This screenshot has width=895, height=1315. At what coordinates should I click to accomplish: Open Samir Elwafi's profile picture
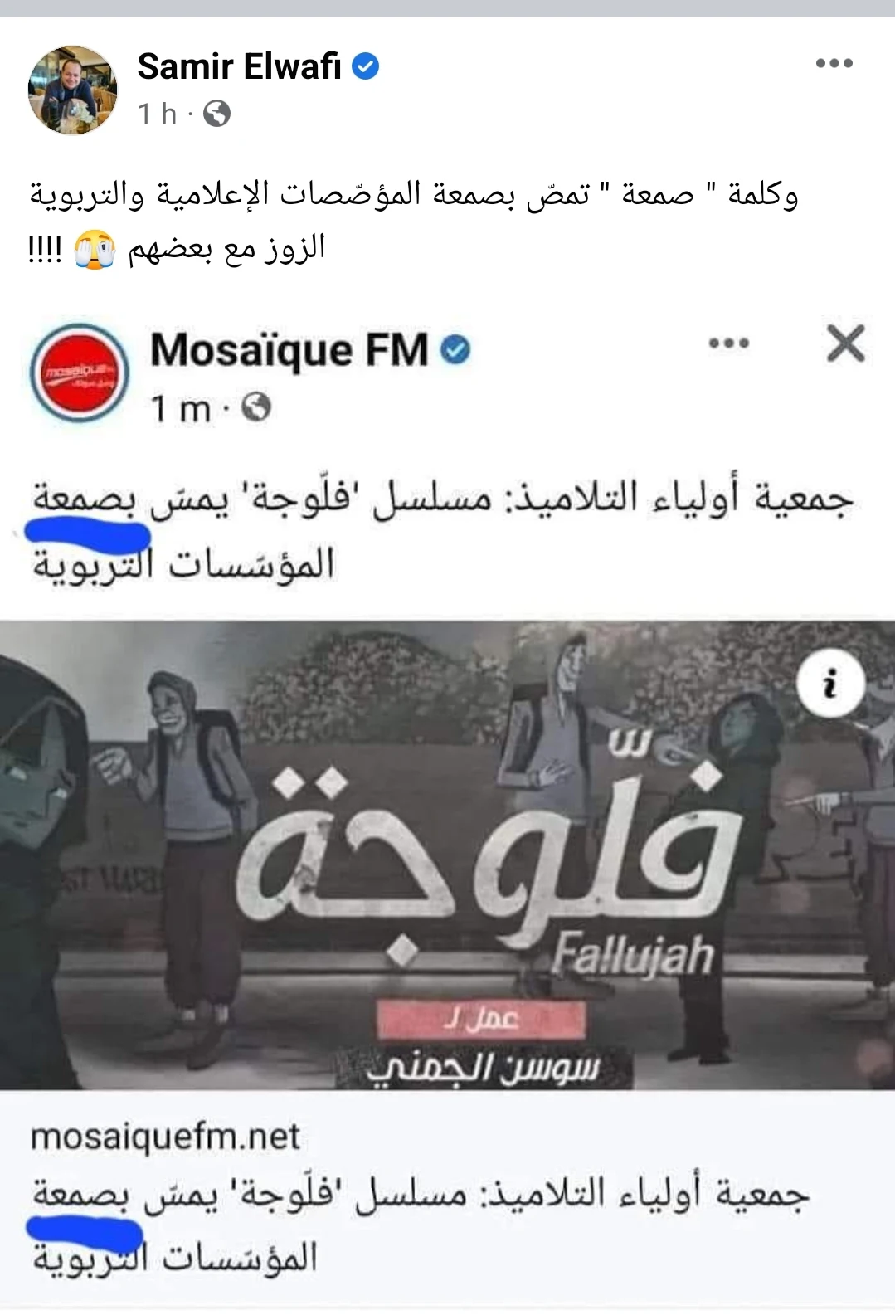[x=73, y=90]
